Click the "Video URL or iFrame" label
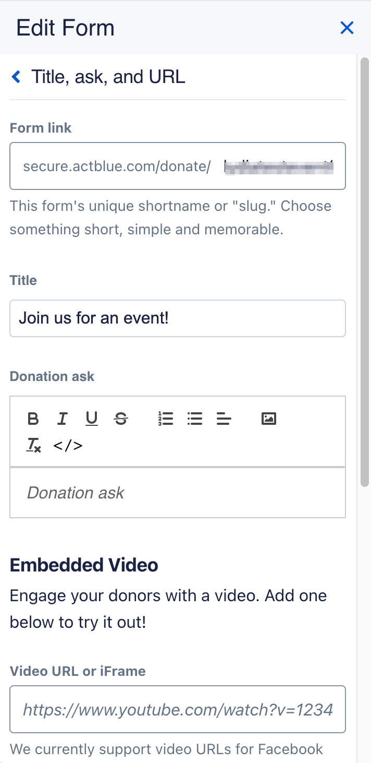Image resolution: width=371 pixels, height=763 pixels. coord(78,671)
